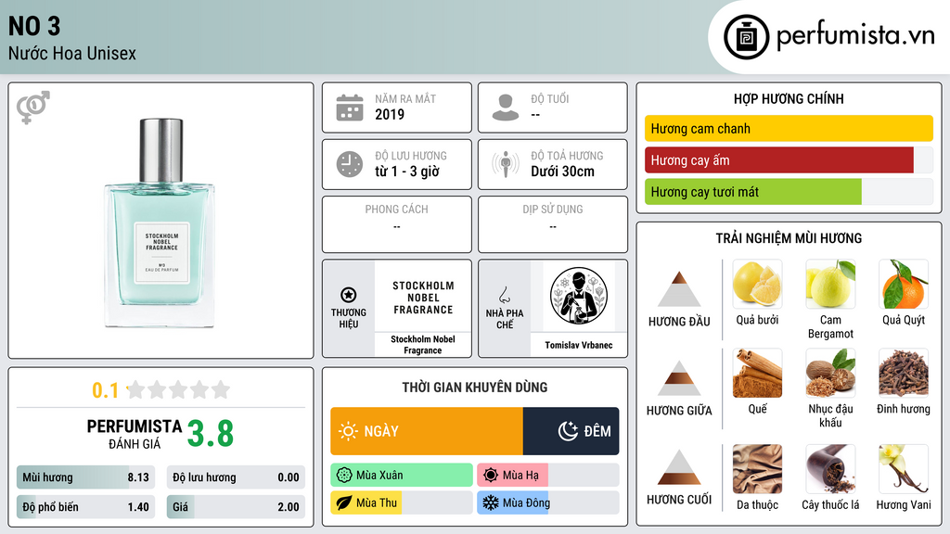
Task: Open the Cam Bergamot note image
Action: tap(830, 284)
